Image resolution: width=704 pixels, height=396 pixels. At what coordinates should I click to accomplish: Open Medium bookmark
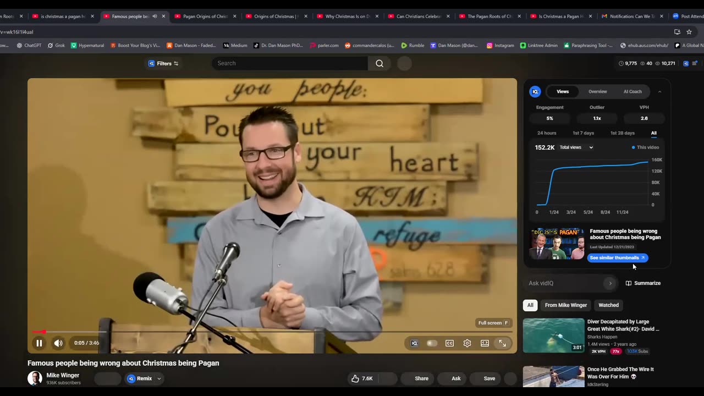[x=235, y=46]
